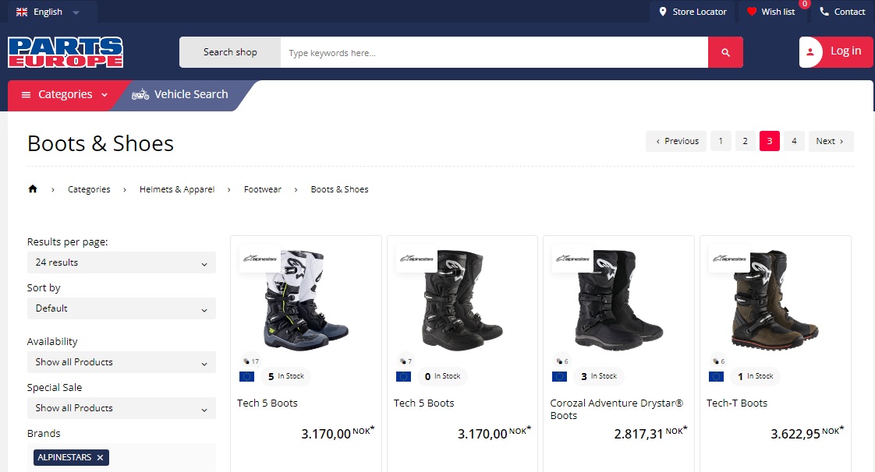Open the Sort by Default dropdown

(121, 308)
